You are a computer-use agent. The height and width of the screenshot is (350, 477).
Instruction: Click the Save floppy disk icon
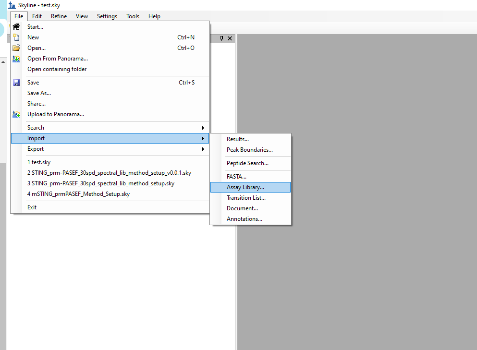pos(16,83)
